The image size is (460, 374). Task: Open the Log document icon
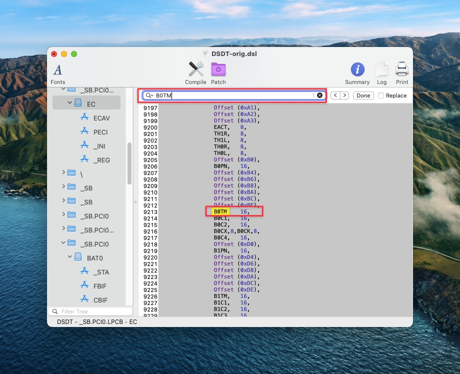coord(381,69)
